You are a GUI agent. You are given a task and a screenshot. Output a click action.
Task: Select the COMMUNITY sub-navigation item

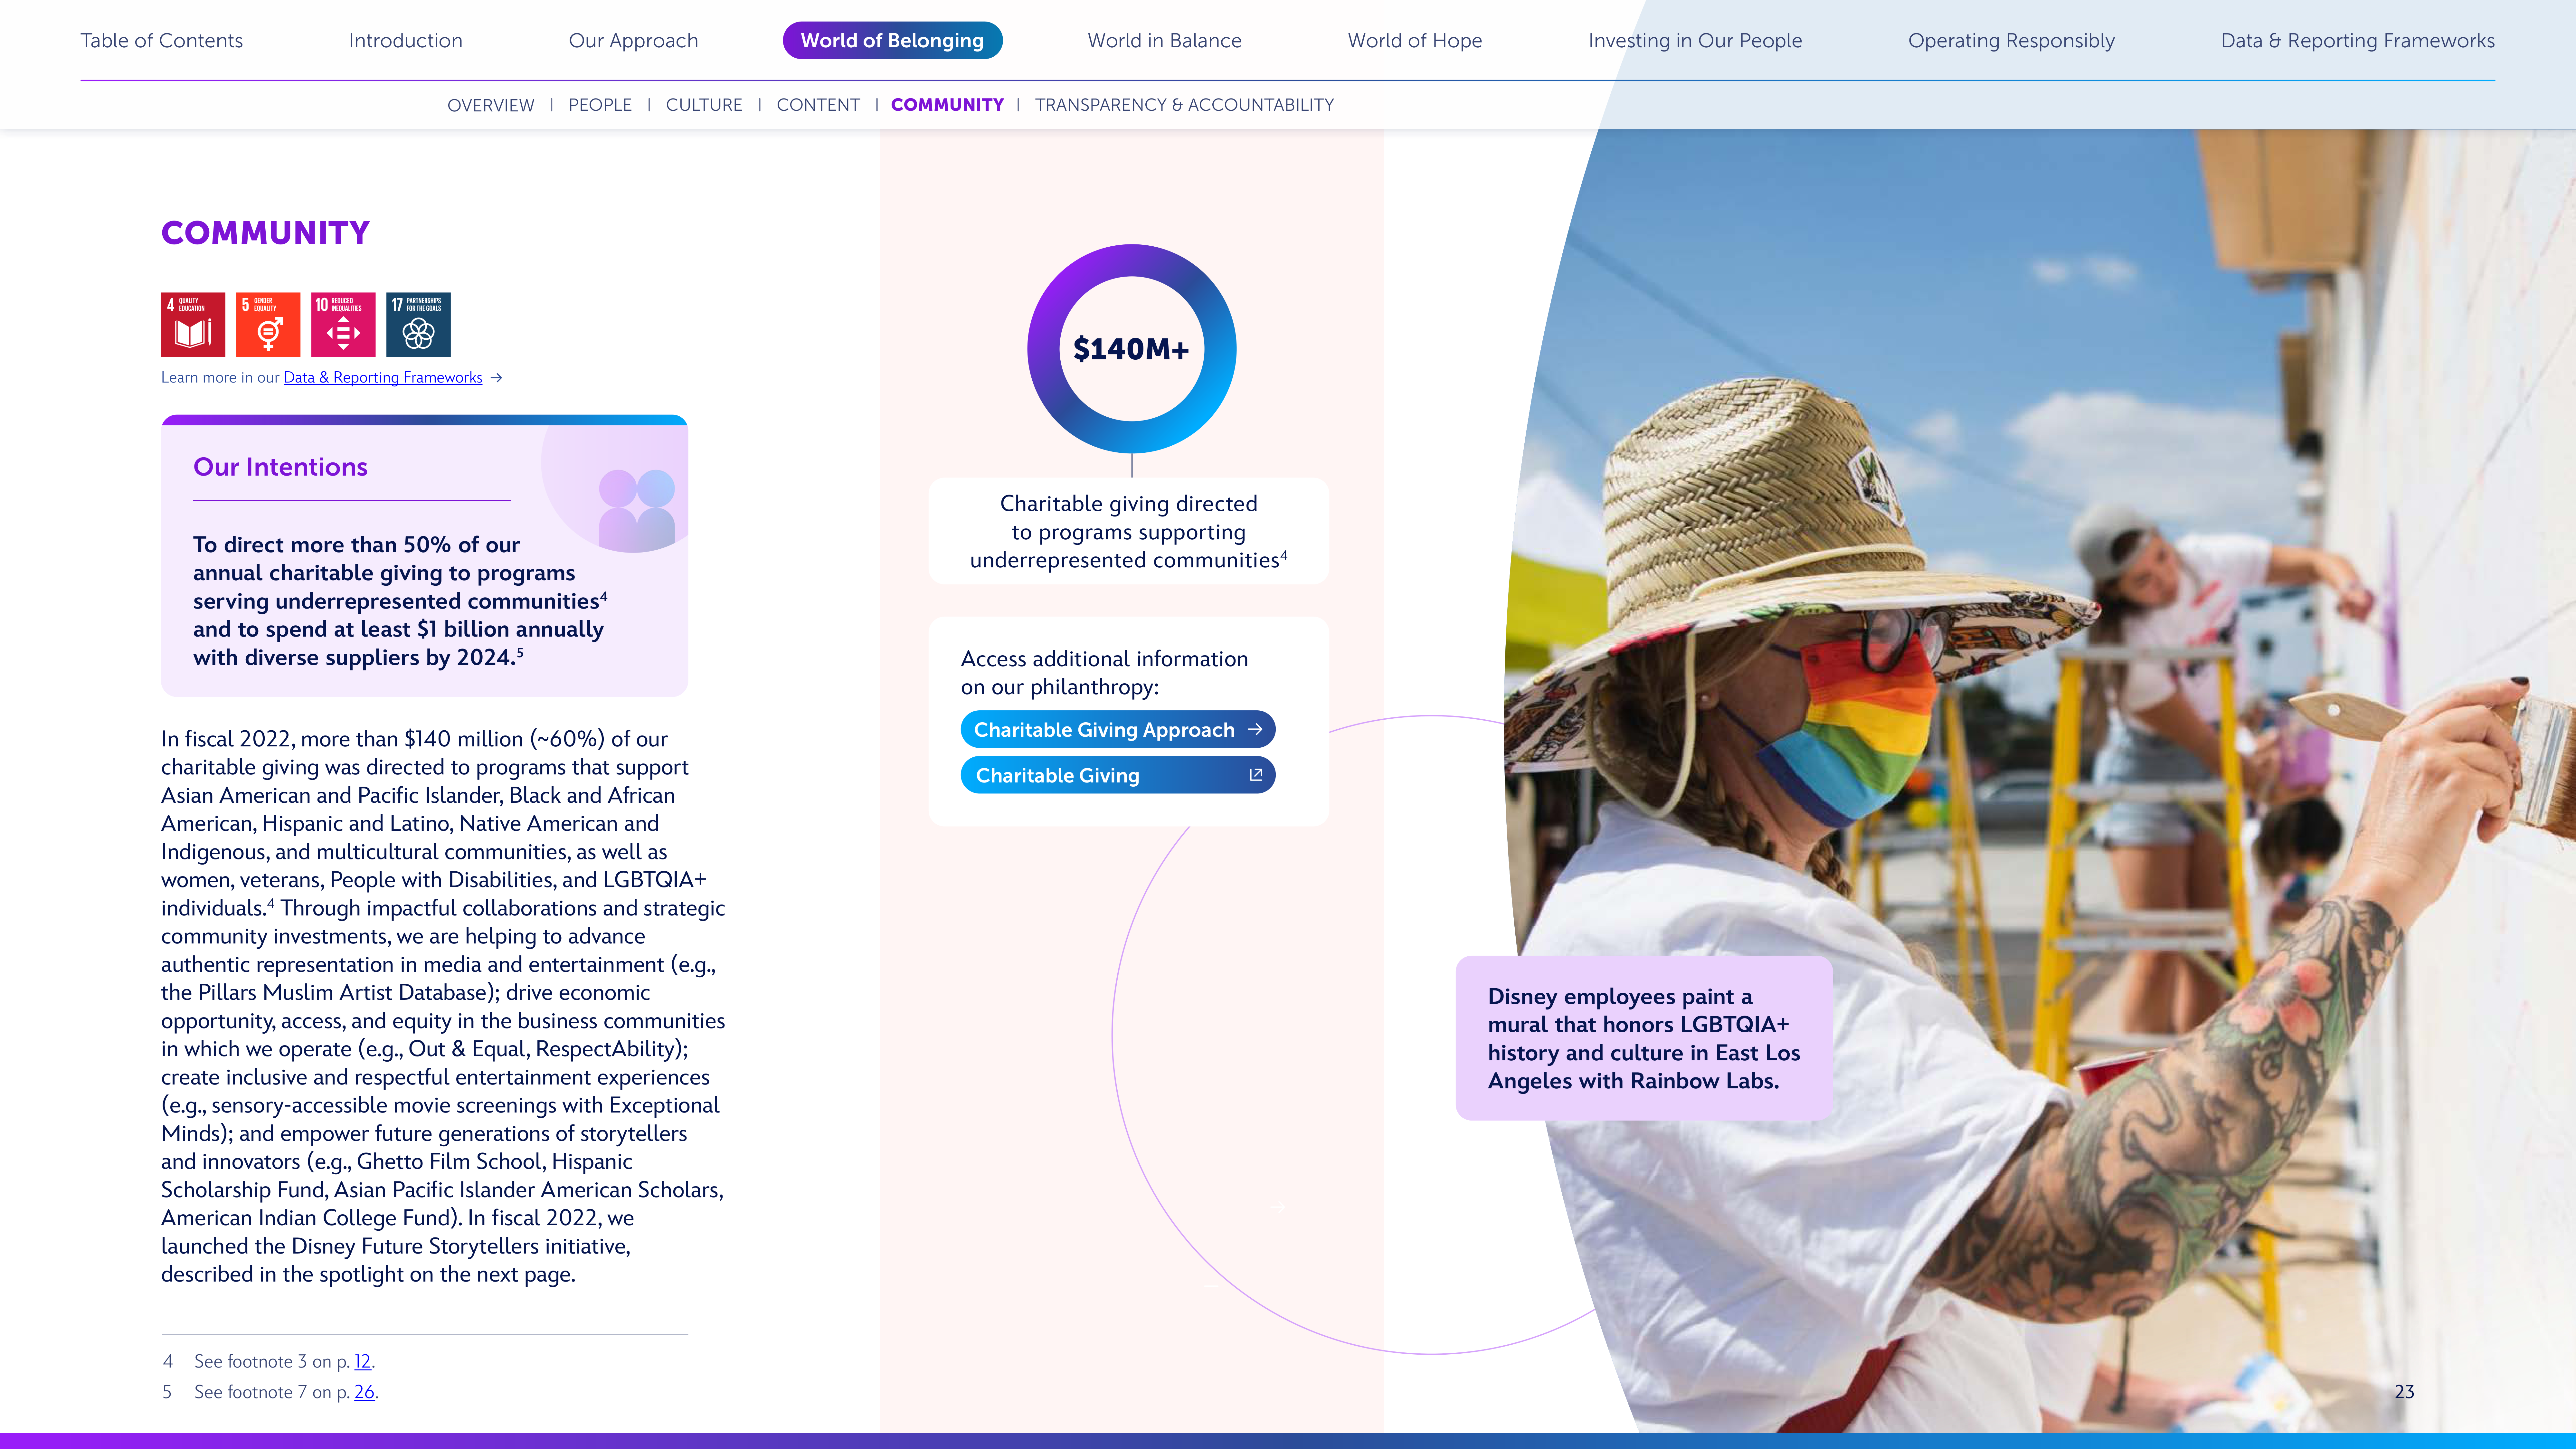(947, 105)
